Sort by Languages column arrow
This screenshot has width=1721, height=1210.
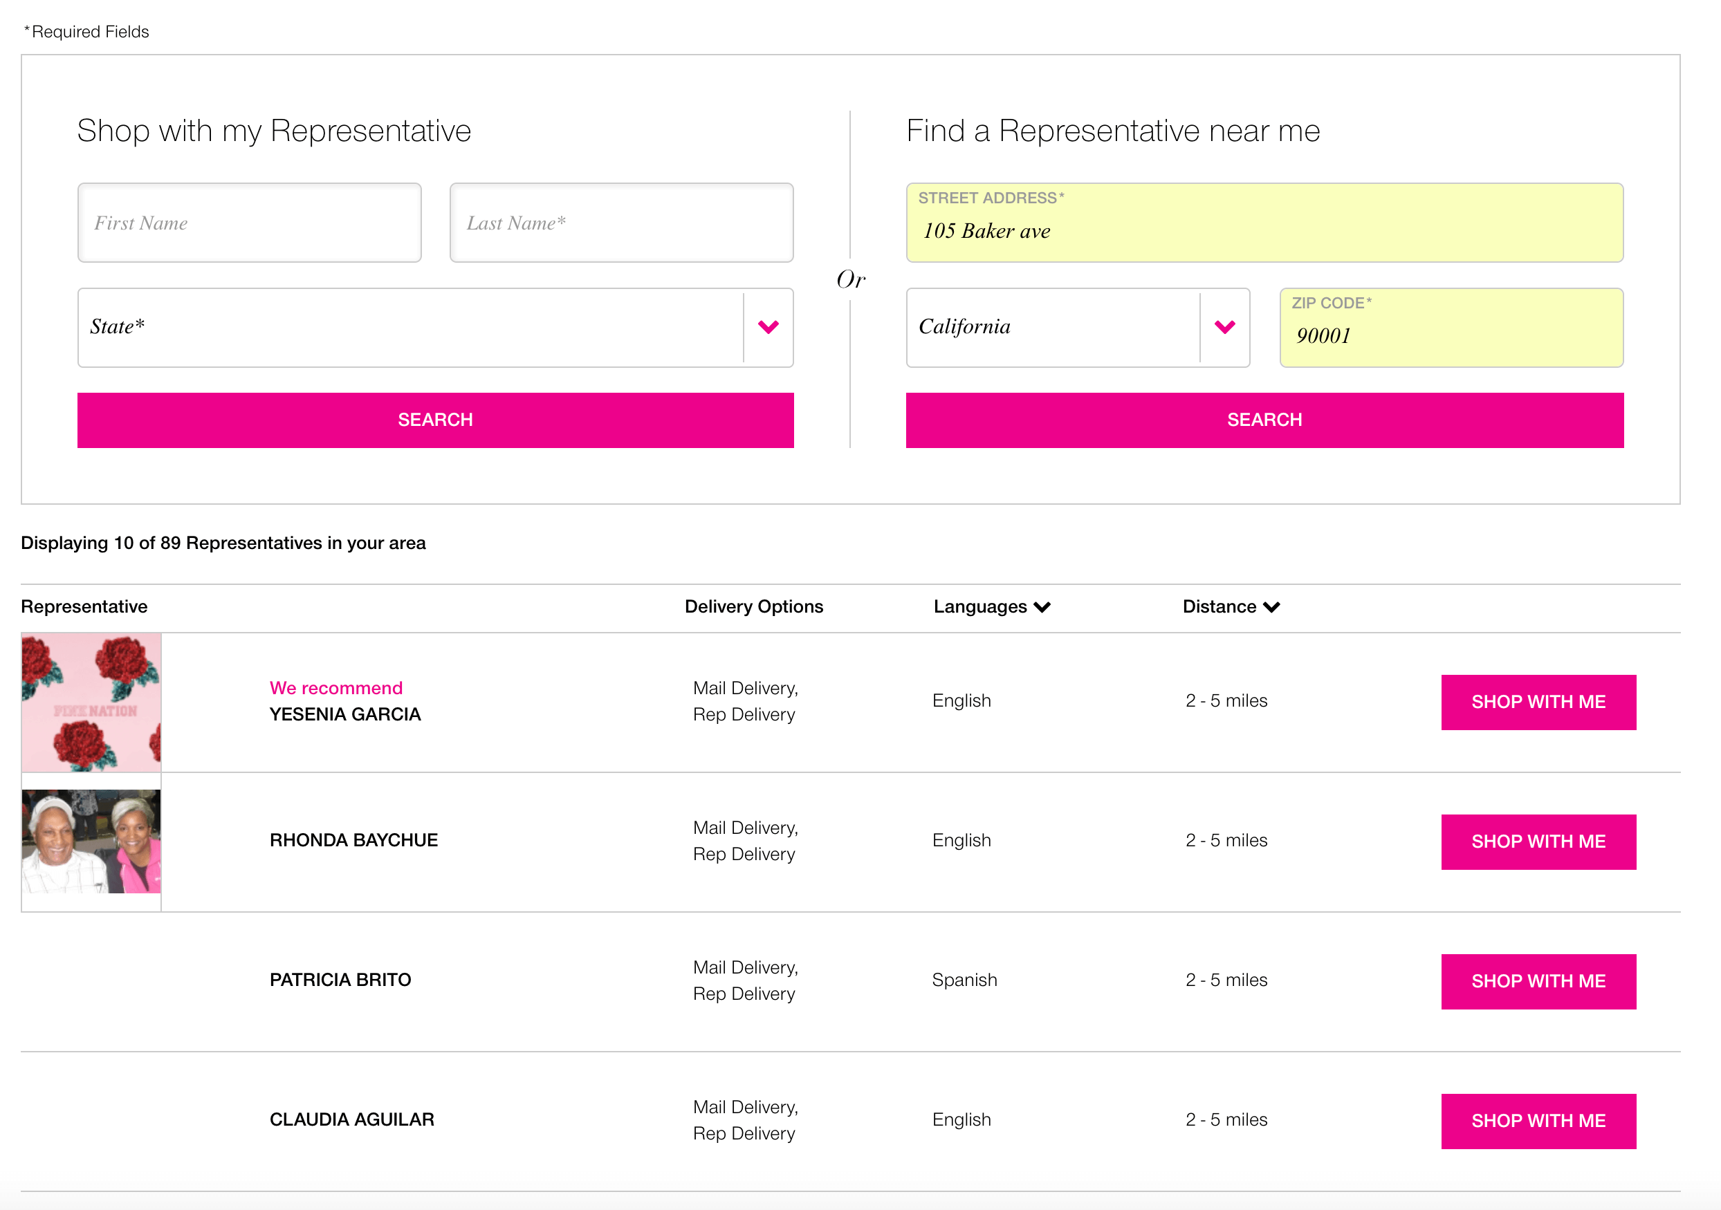click(1042, 607)
